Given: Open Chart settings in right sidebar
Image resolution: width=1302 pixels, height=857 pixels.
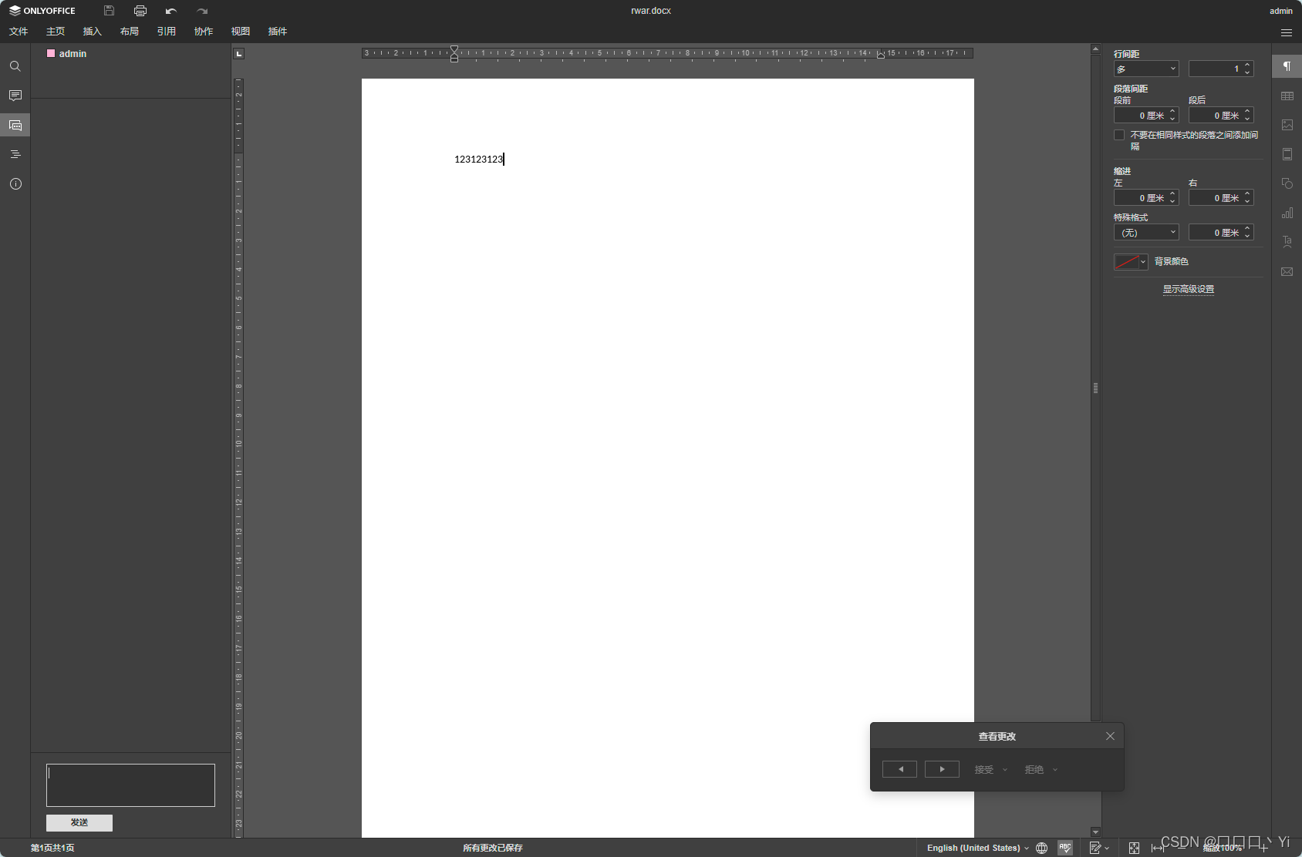Looking at the screenshot, I should [1287, 213].
